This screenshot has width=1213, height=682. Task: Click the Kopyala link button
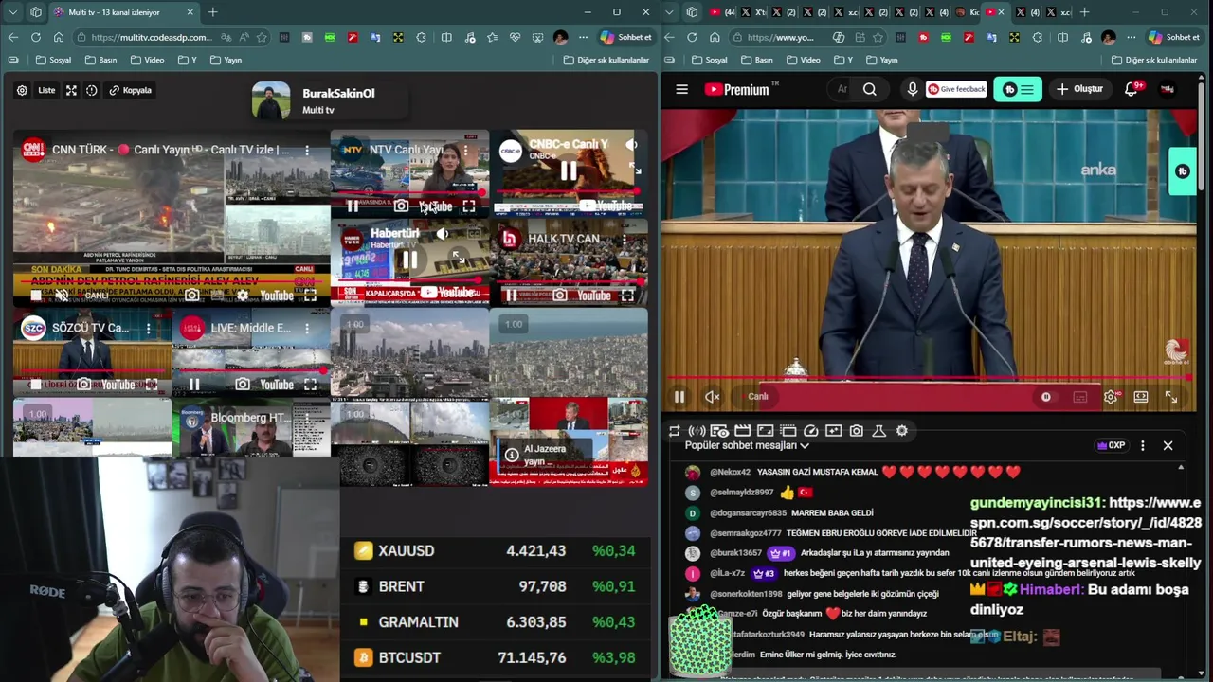[131, 90]
